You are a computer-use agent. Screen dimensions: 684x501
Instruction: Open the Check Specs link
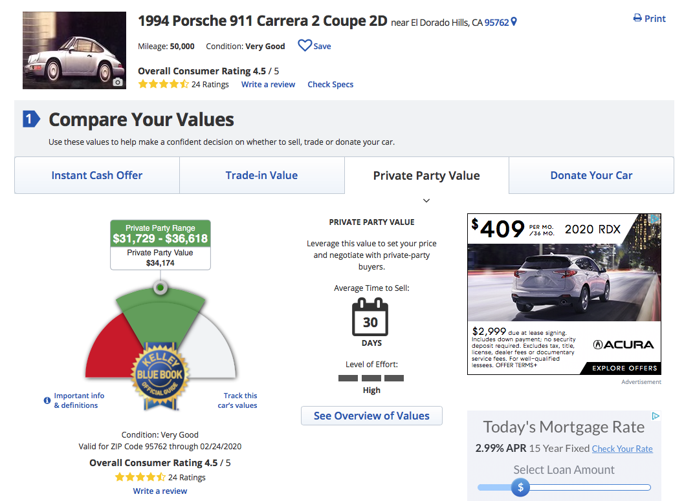(x=330, y=85)
